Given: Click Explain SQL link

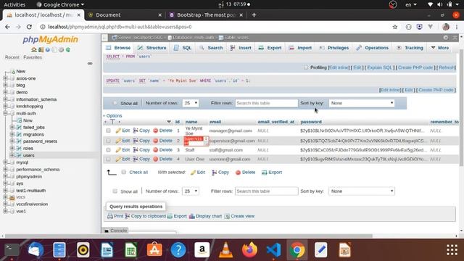Looking at the screenshot, I should pos(379,67).
